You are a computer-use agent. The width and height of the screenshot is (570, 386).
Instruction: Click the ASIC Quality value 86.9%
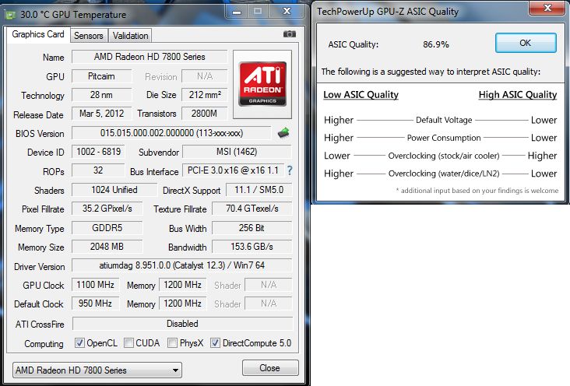pos(436,44)
